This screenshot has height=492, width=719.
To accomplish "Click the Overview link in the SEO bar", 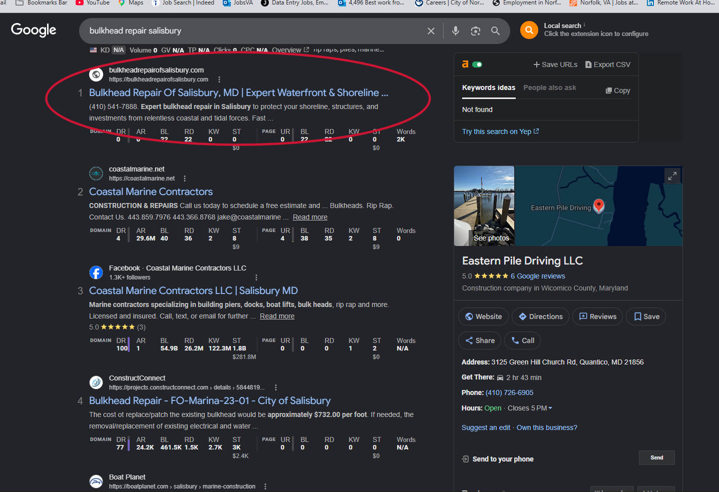I will point(290,50).
